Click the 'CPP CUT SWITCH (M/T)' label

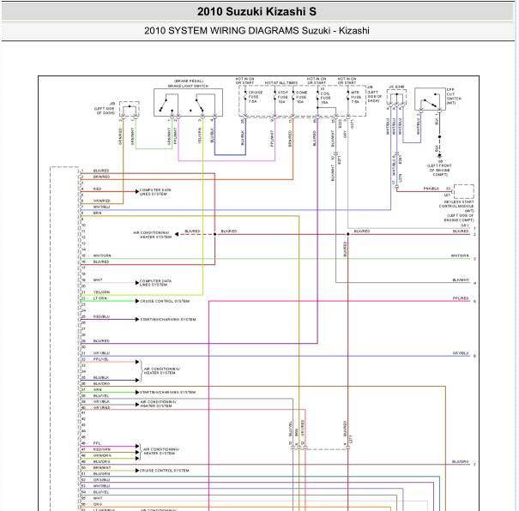point(454,96)
